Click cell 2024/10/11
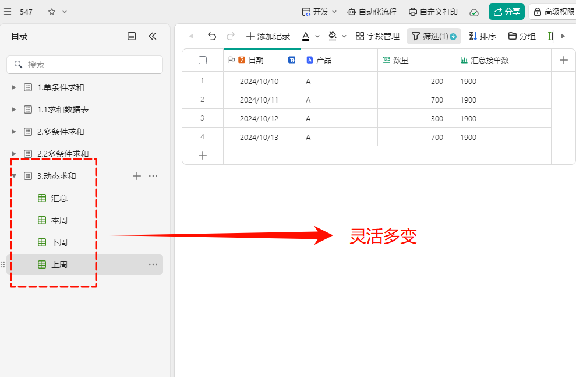This screenshot has width=576, height=377. (262, 100)
